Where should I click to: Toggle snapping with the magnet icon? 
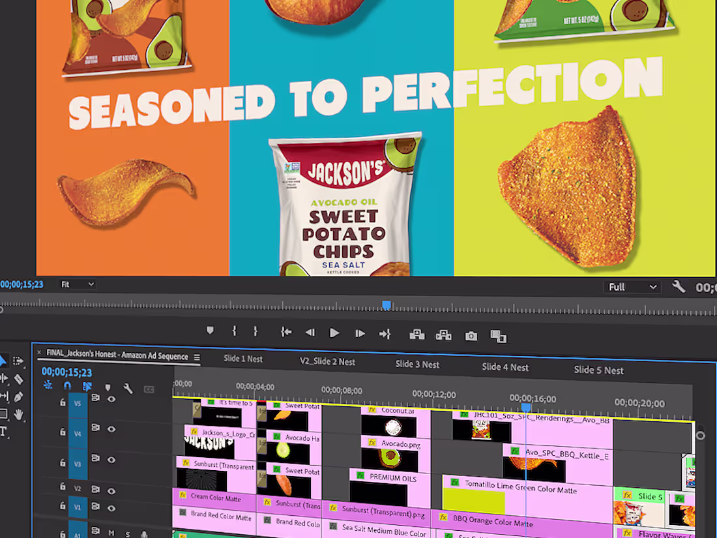point(66,386)
